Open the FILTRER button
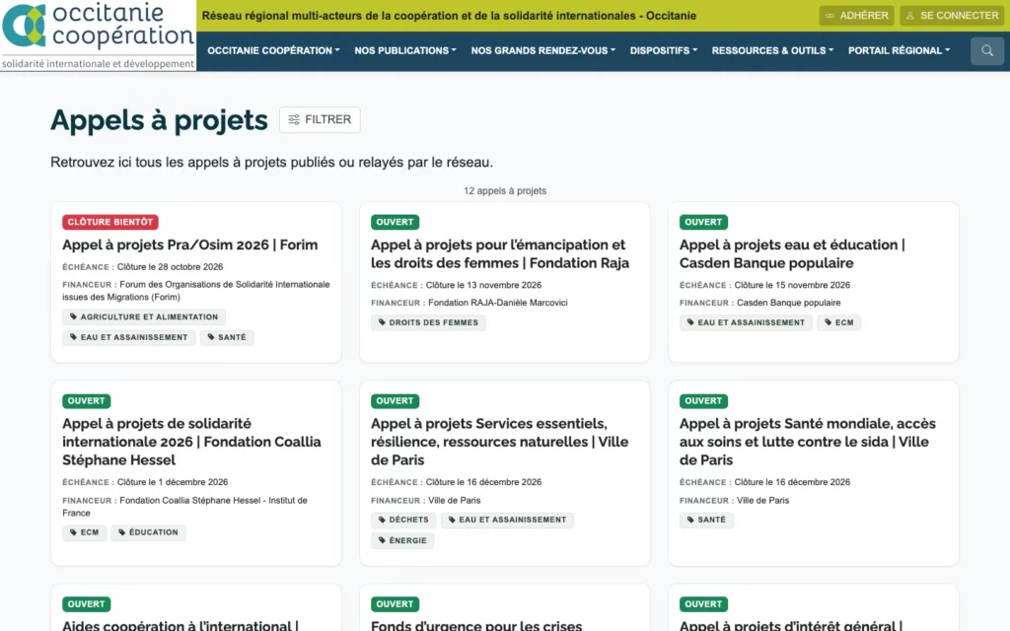 pyautogui.click(x=320, y=119)
